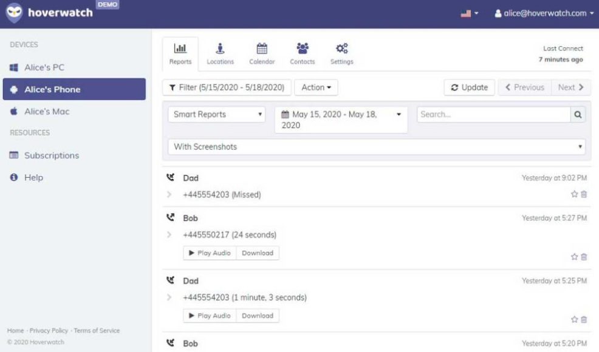Switch to the Contacts tab
Viewport: 599px width, 352px height.
(x=302, y=53)
